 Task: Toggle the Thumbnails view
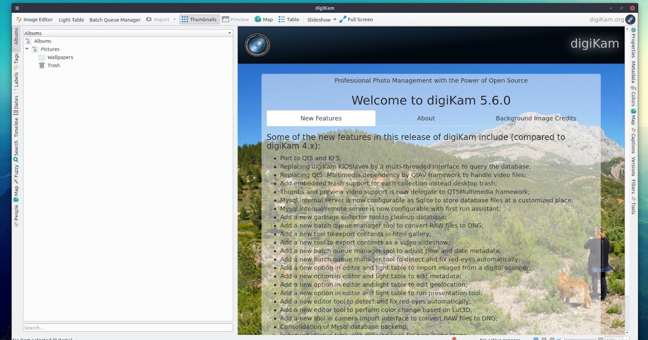pos(199,19)
